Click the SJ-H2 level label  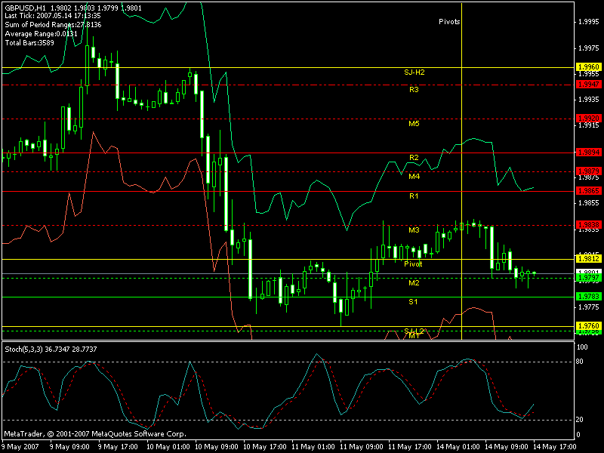point(414,72)
